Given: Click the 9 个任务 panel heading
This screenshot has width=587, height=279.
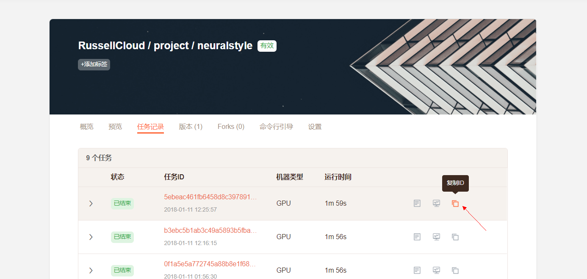Looking at the screenshot, I should (x=99, y=158).
